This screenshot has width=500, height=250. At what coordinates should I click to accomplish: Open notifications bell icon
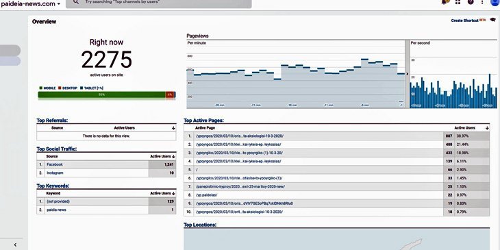coord(445,2)
